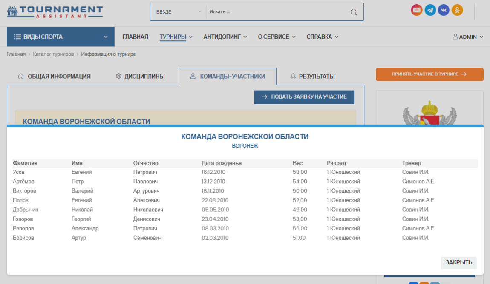The image size is (490, 284).
Task: Switch to the ОБЩАЯ ИНФОРМАЦИЯ tab
Action: [x=55, y=77]
